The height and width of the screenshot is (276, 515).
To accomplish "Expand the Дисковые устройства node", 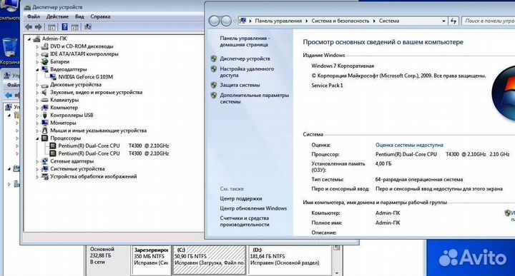I will pyautogui.click(x=37, y=85).
